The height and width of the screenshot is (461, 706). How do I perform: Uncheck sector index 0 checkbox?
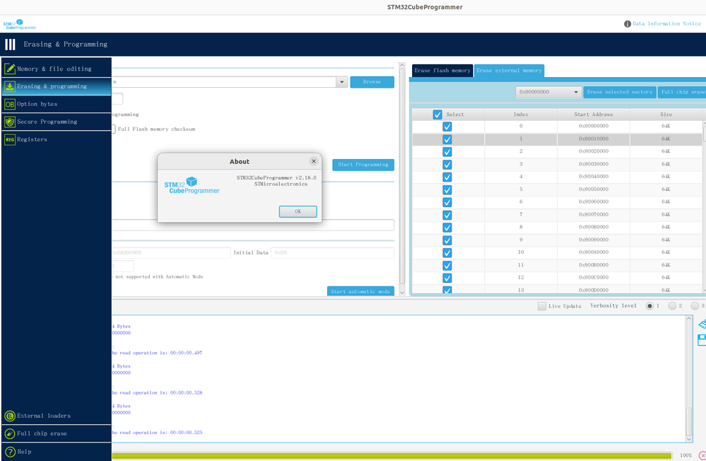447,127
